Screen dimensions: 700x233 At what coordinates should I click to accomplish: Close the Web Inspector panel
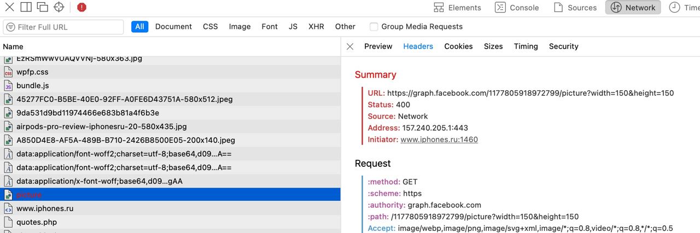9,7
